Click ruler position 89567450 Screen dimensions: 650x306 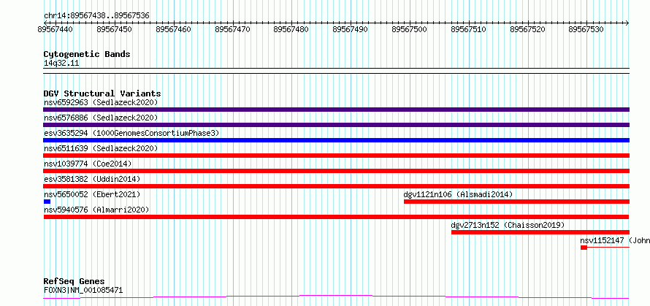pyautogui.click(x=115, y=29)
